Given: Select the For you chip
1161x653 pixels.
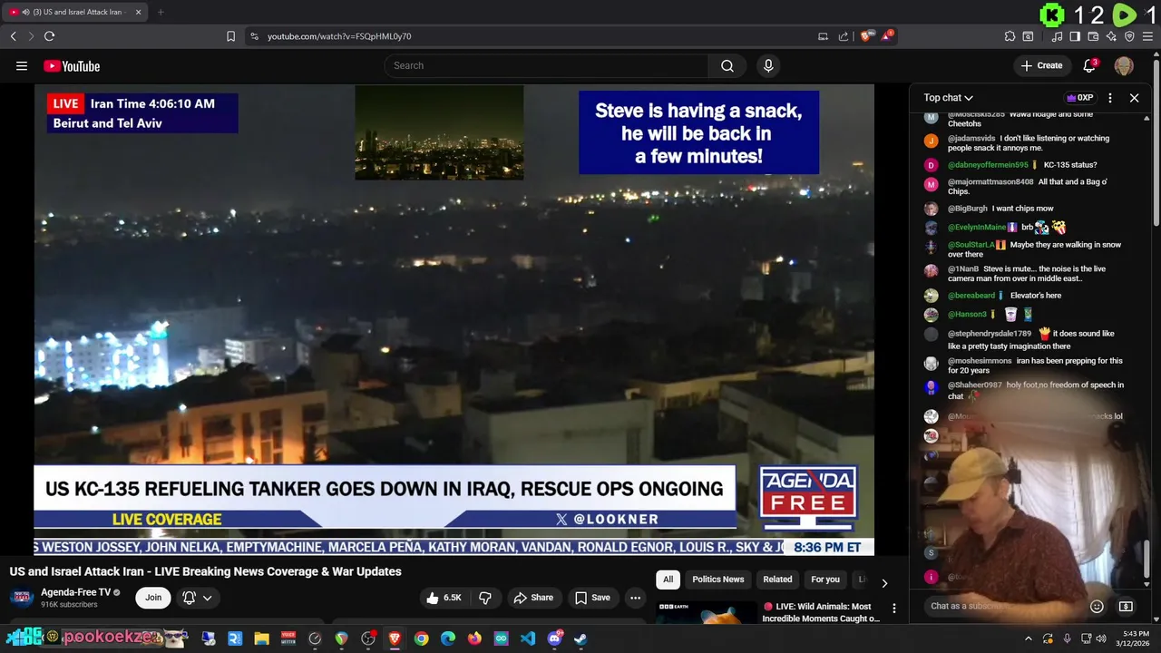Looking at the screenshot, I should (825, 580).
